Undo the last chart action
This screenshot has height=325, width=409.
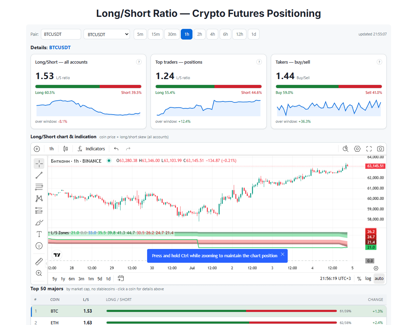coord(116,149)
